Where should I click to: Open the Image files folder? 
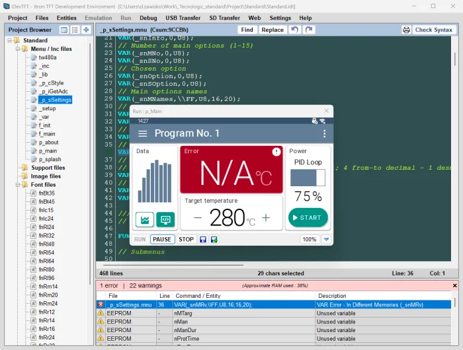click(46, 176)
